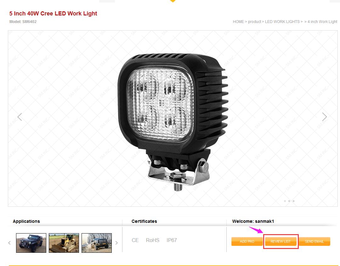The height and width of the screenshot is (266, 340).
Task: Navigate to LED WORK LIGHTS breadcrumb
Action: (282, 22)
